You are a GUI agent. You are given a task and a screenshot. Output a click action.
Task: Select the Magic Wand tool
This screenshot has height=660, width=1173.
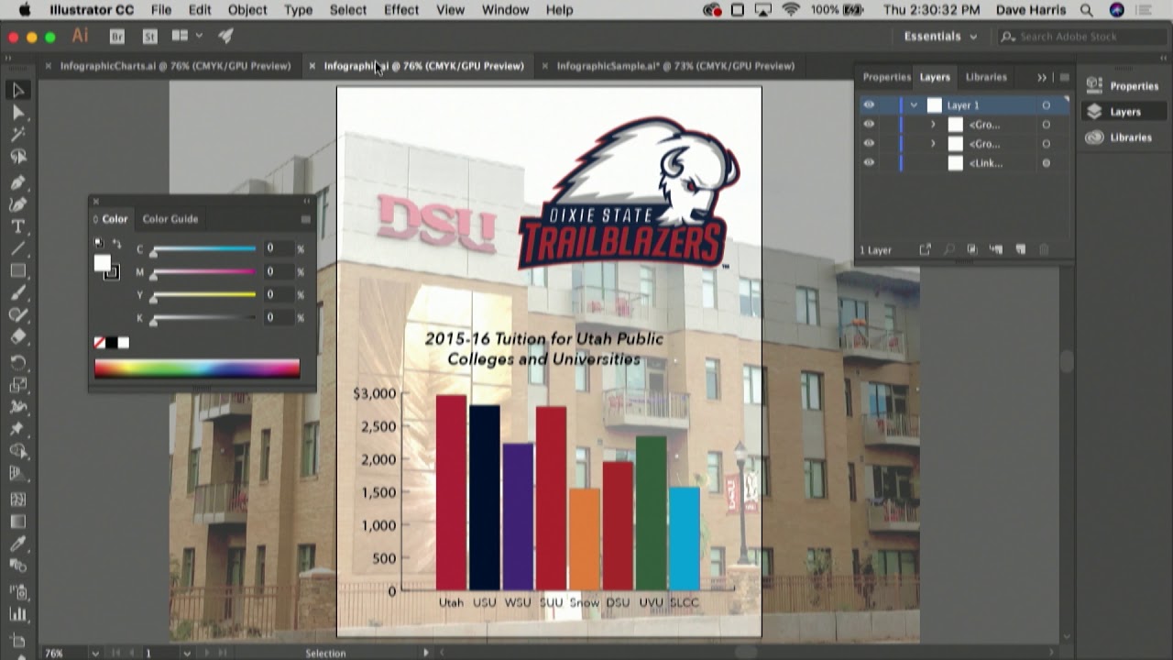tap(18, 135)
